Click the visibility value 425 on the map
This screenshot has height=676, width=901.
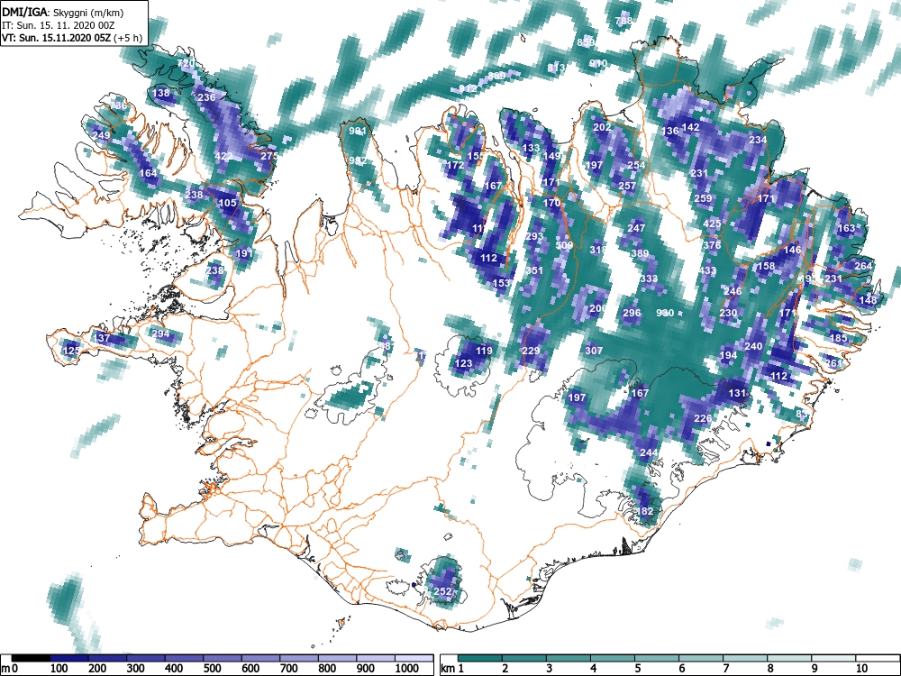(x=712, y=224)
